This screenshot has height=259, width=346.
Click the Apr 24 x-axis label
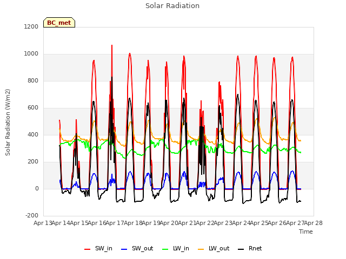coord(241,223)
